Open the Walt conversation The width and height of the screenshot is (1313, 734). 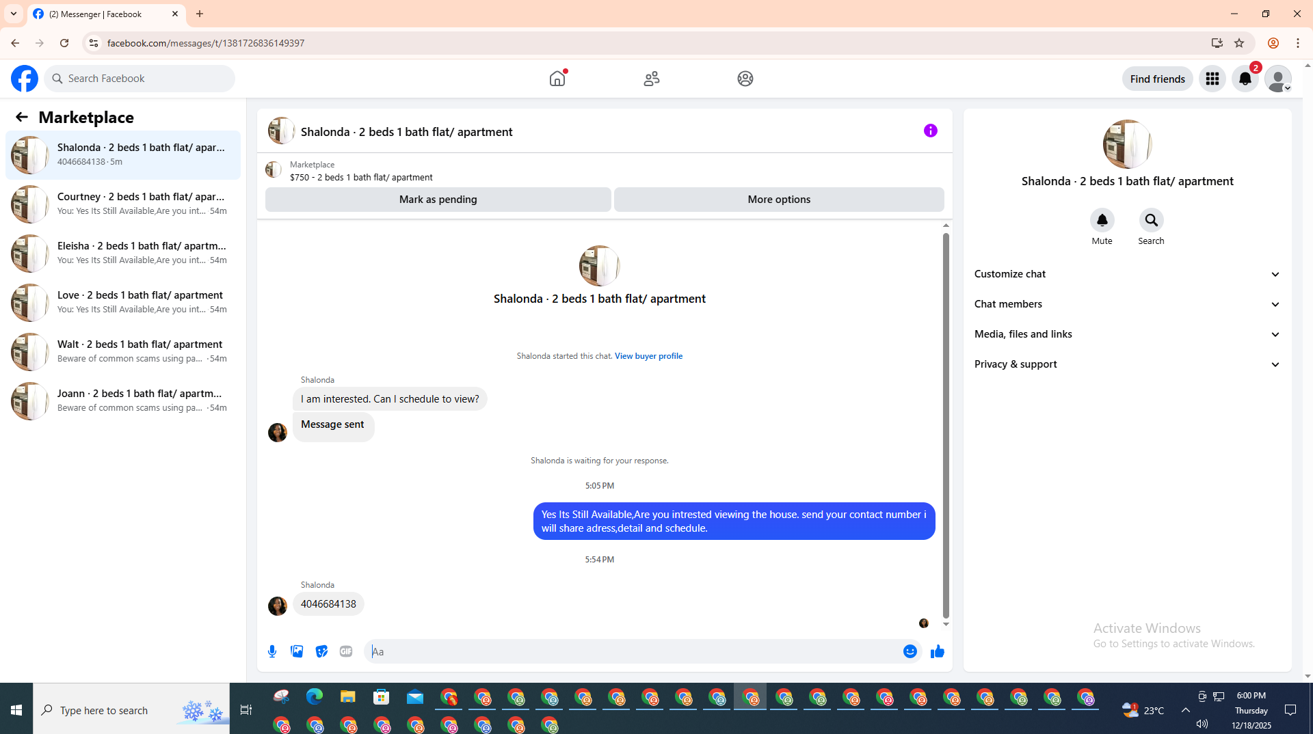123,352
